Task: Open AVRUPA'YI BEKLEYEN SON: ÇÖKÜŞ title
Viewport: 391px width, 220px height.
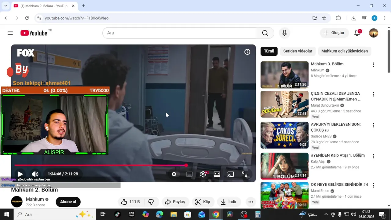Action: 336,127
